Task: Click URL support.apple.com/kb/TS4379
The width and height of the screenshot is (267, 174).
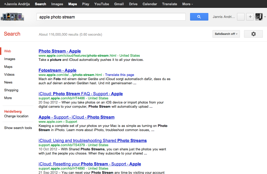Action: click(62, 145)
